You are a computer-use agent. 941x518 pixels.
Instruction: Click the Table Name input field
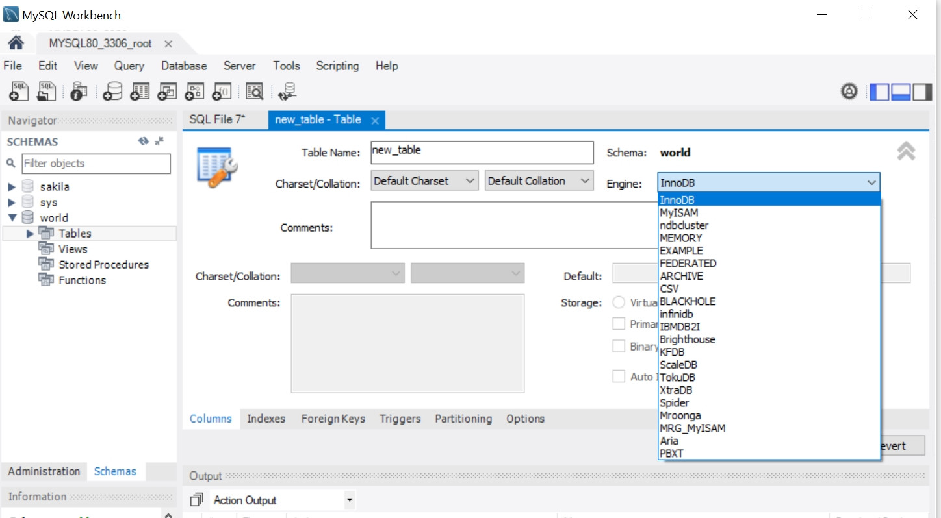click(x=482, y=153)
